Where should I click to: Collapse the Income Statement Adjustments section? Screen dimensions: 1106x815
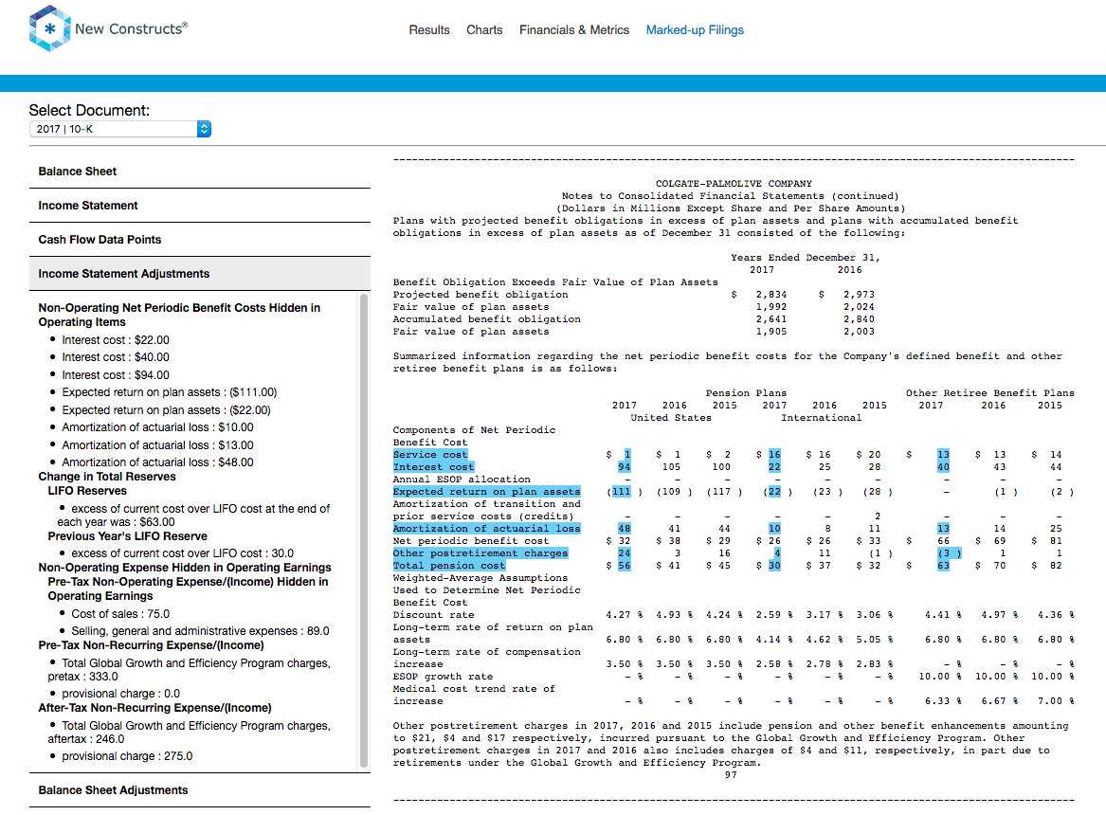pos(200,274)
